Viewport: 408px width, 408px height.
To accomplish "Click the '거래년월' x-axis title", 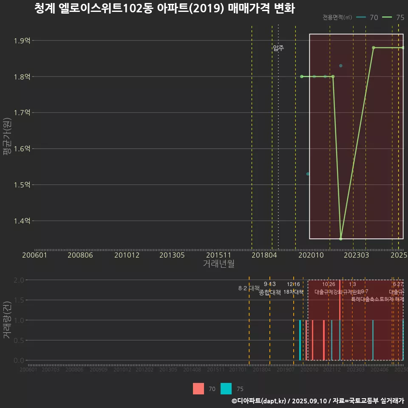I will pos(218,263).
